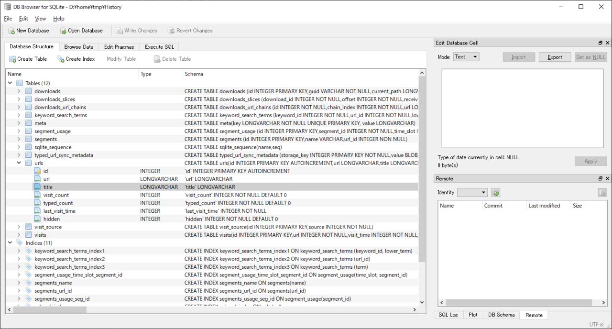Click the Last modified column header
Viewport: 612px width, 329px height.
548,206
